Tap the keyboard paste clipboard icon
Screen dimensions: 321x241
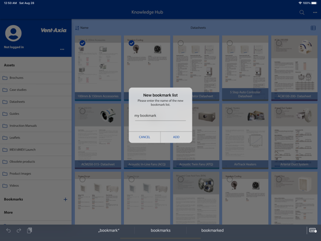pos(30,231)
